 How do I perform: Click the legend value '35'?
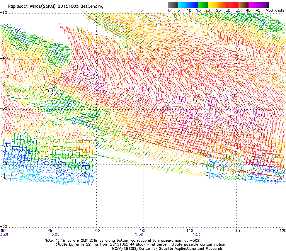[238, 10]
